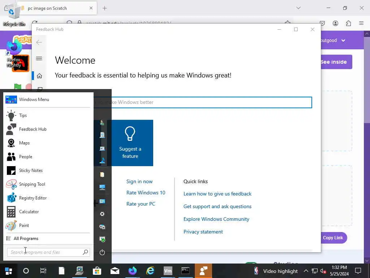370x278 pixels.
Task: Close the pc image on Scratch tab
Action: click(91, 8)
